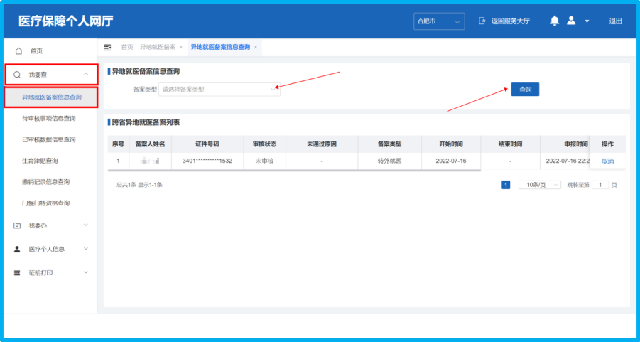Image resolution: width=640 pixels, height=342 pixels.
Task: Select 生育津贴查询 in the sidebar
Action: coord(40,161)
